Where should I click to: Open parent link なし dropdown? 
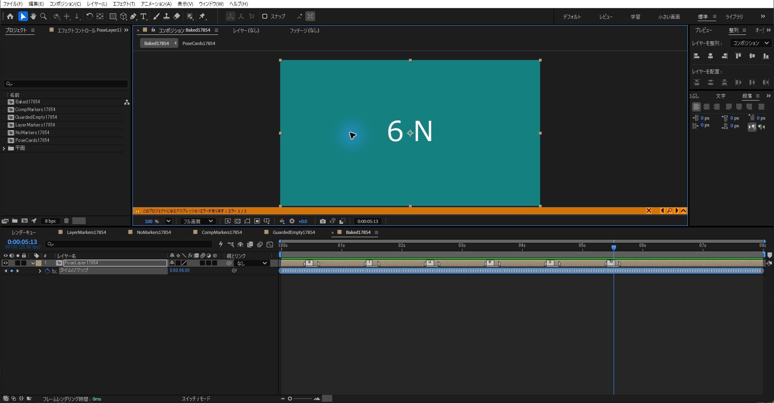point(252,263)
